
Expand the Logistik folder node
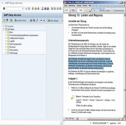click(x=6, y=41)
